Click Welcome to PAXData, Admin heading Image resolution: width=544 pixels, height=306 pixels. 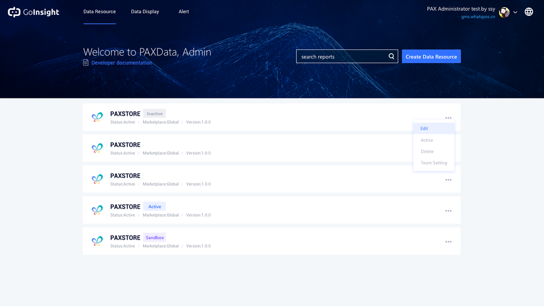pos(147,52)
